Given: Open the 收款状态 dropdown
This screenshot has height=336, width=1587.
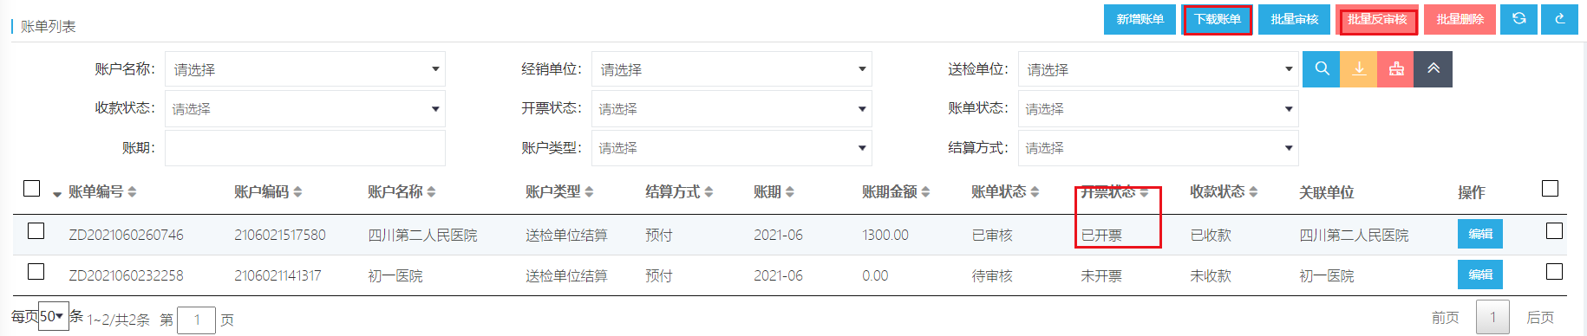Looking at the screenshot, I should (x=305, y=109).
